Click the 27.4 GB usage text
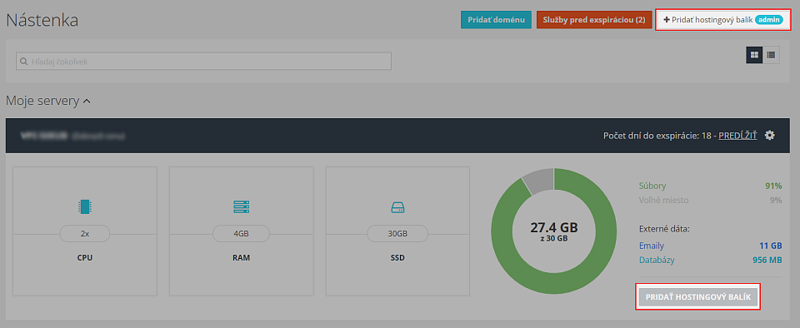The image size is (800, 328). (554, 227)
